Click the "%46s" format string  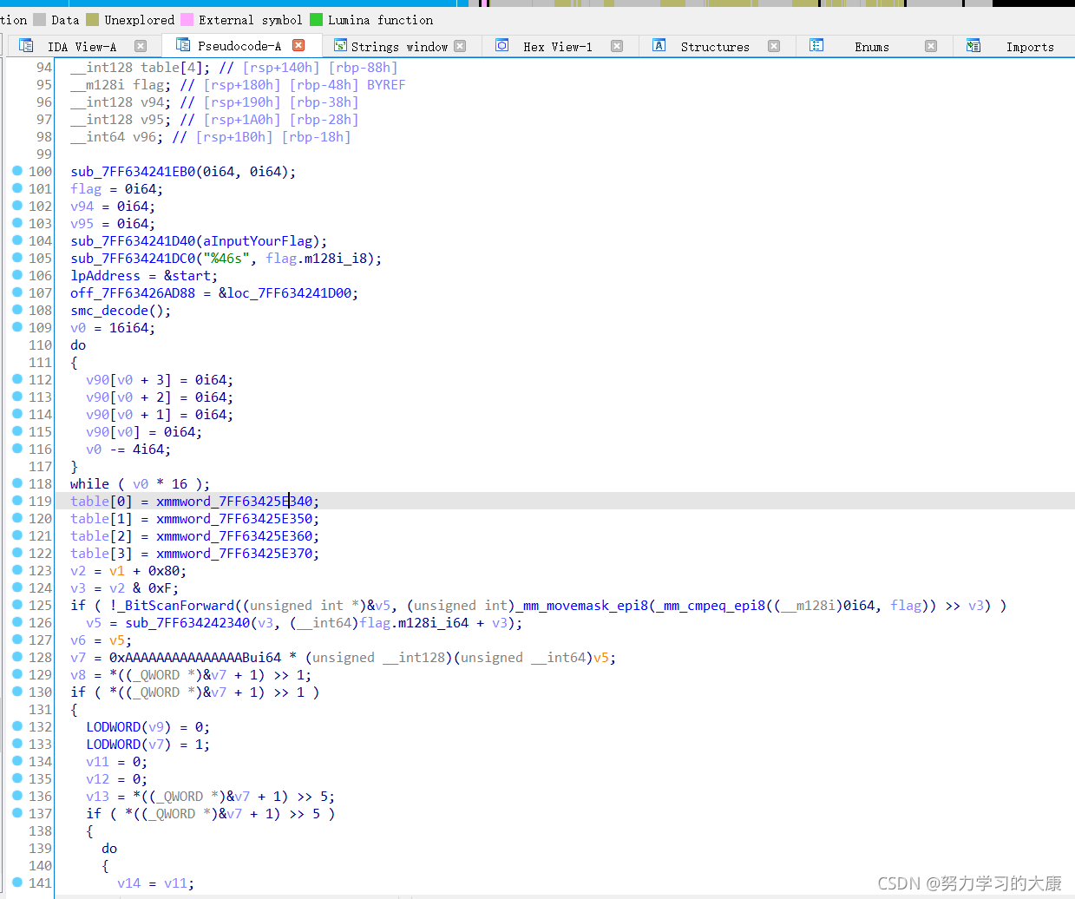point(226,259)
